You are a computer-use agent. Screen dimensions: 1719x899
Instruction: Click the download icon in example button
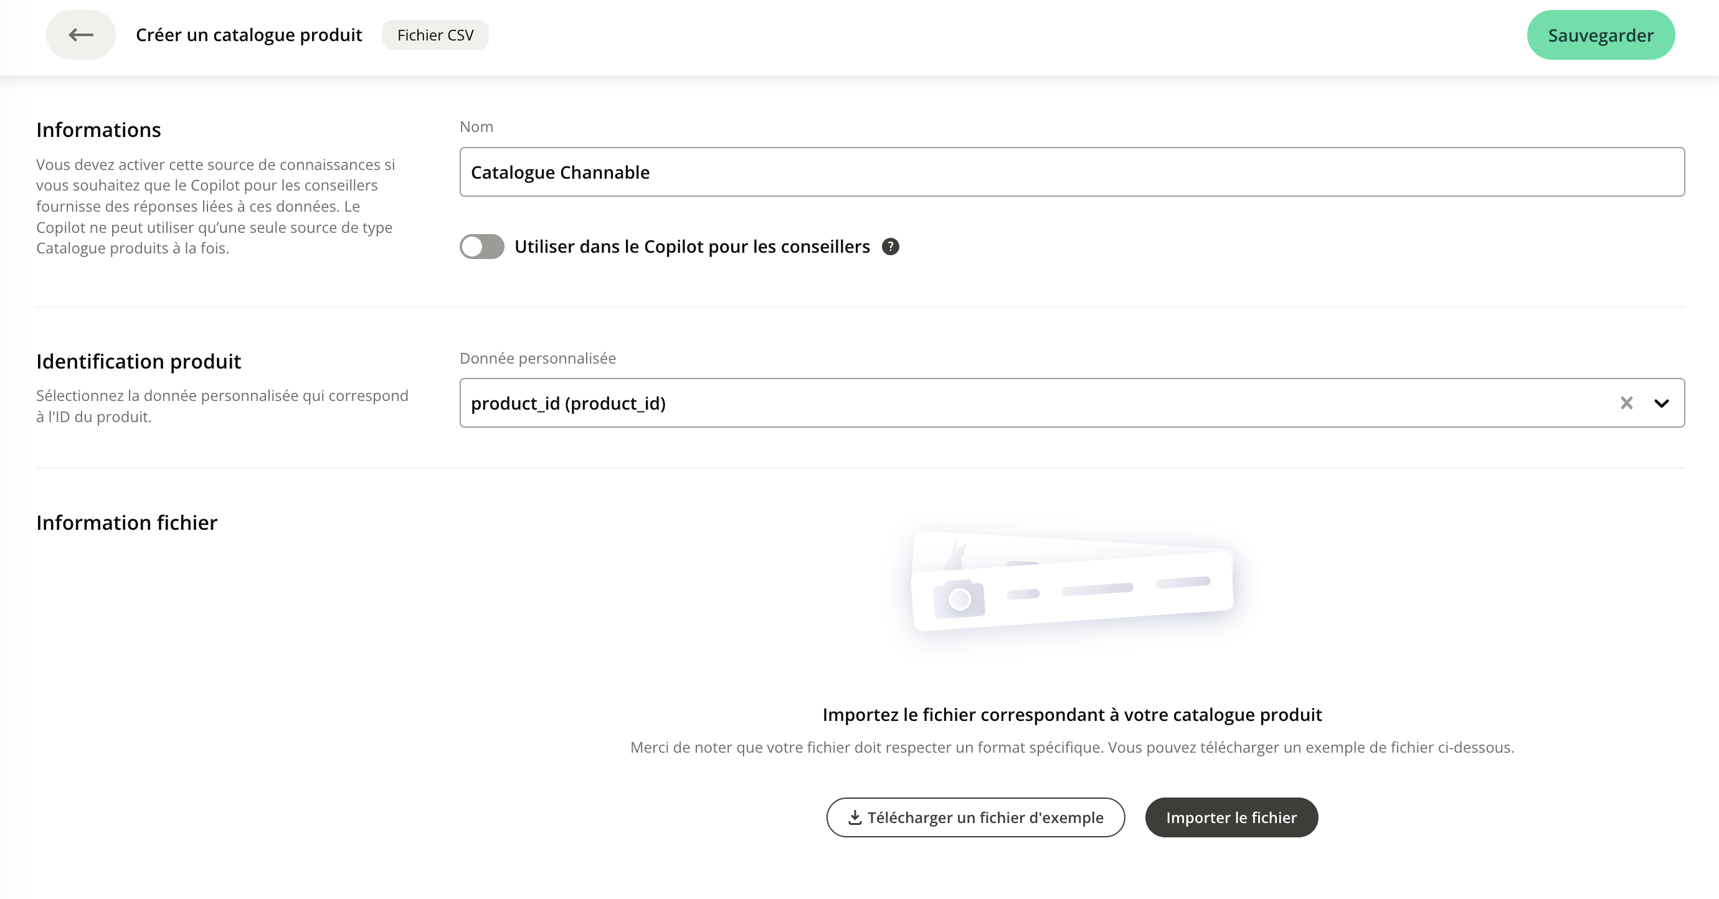coord(854,817)
